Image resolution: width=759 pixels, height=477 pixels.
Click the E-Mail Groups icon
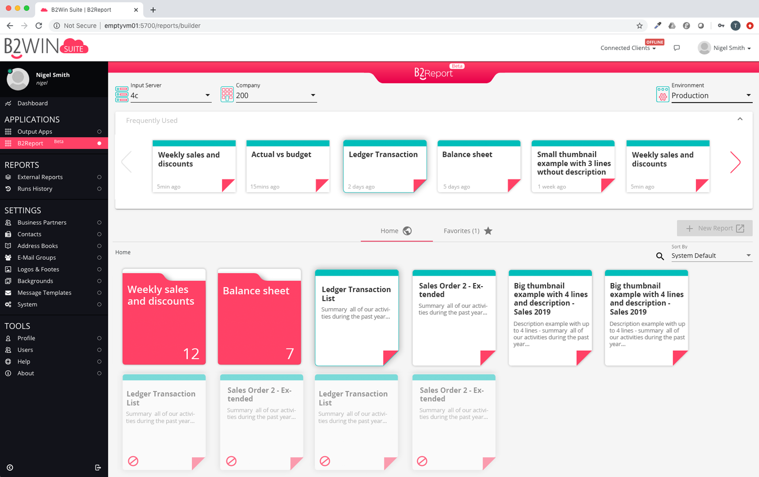click(x=8, y=257)
